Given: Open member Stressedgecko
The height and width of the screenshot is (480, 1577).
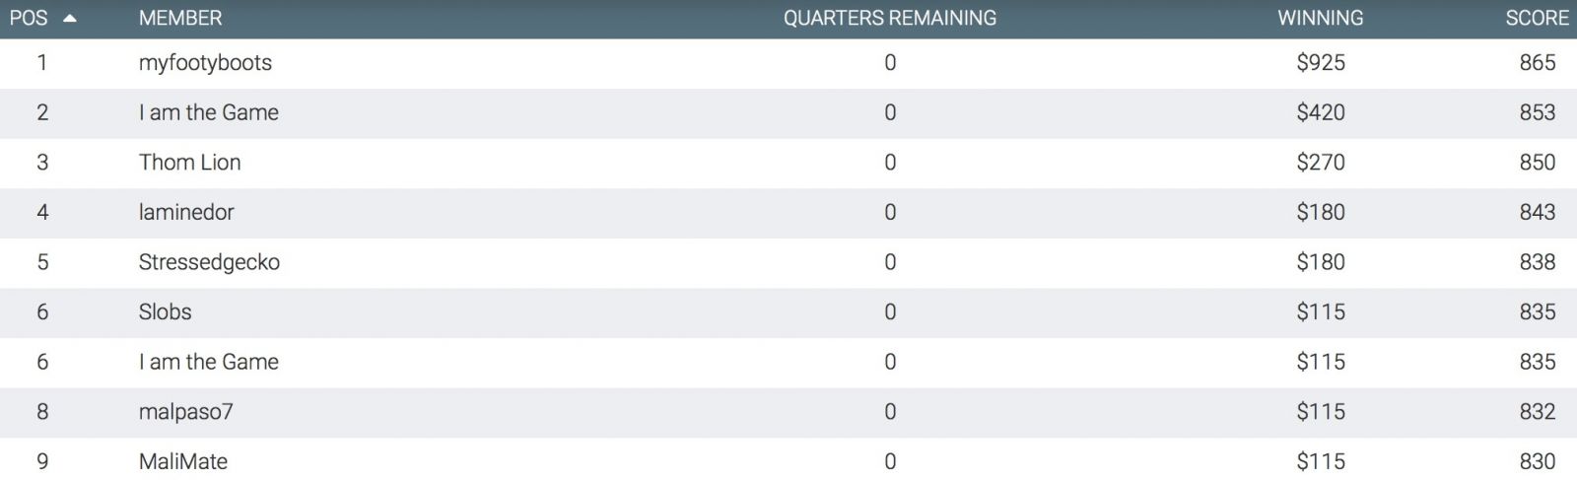Looking at the screenshot, I should tap(209, 262).
